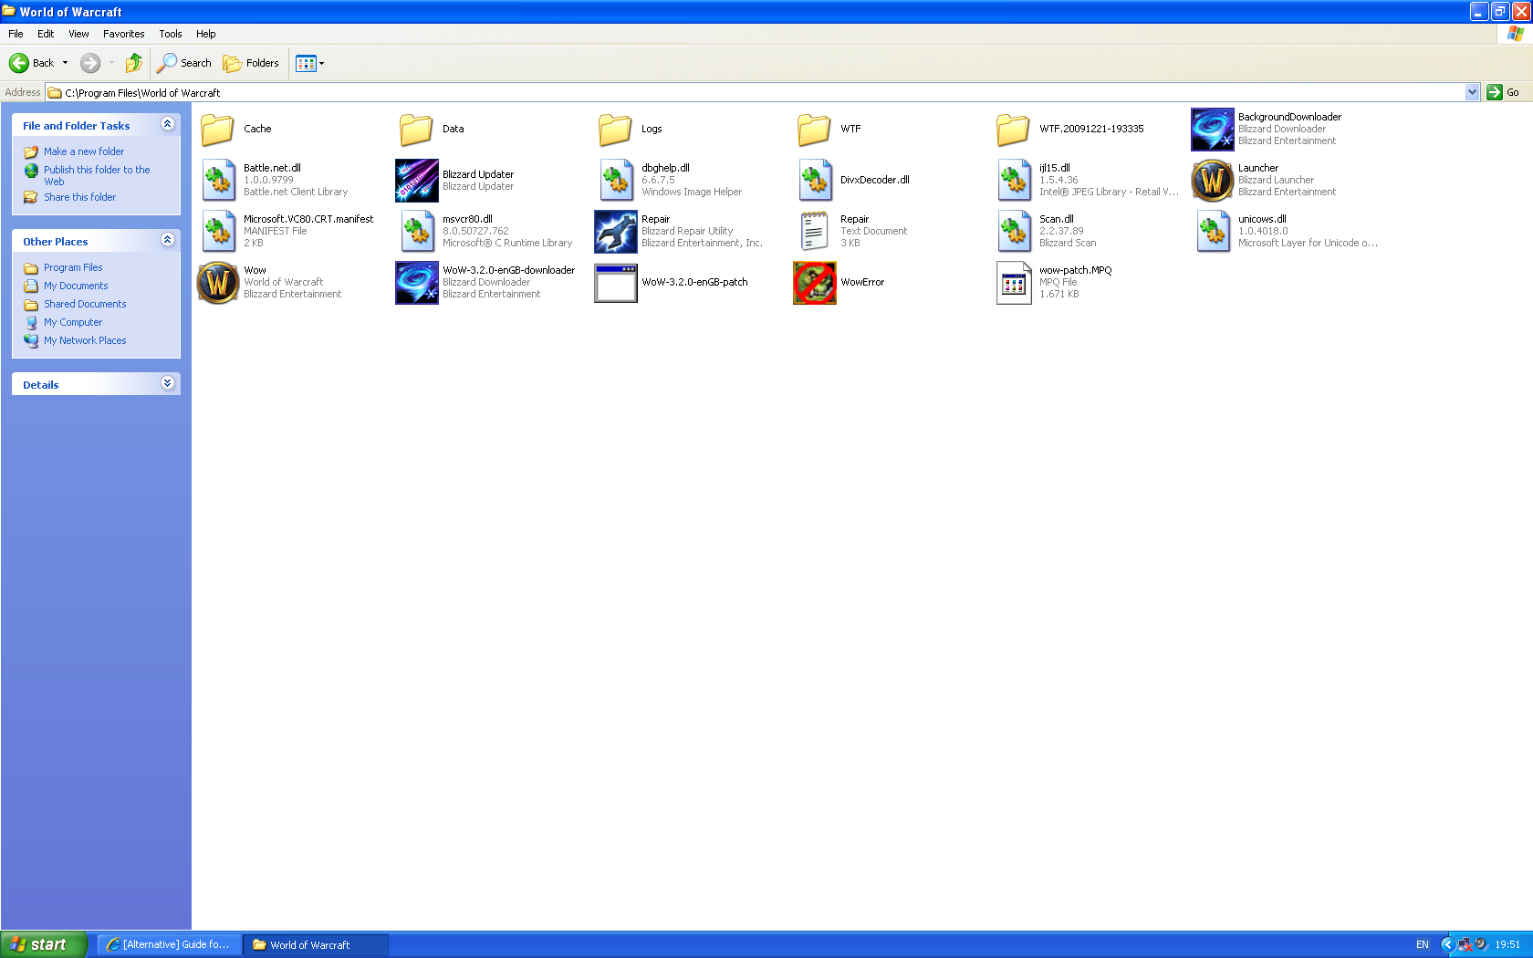The width and height of the screenshot is (1533, 958).
Task: Click the system clock showing 19:51
Action: point(1507,944)
